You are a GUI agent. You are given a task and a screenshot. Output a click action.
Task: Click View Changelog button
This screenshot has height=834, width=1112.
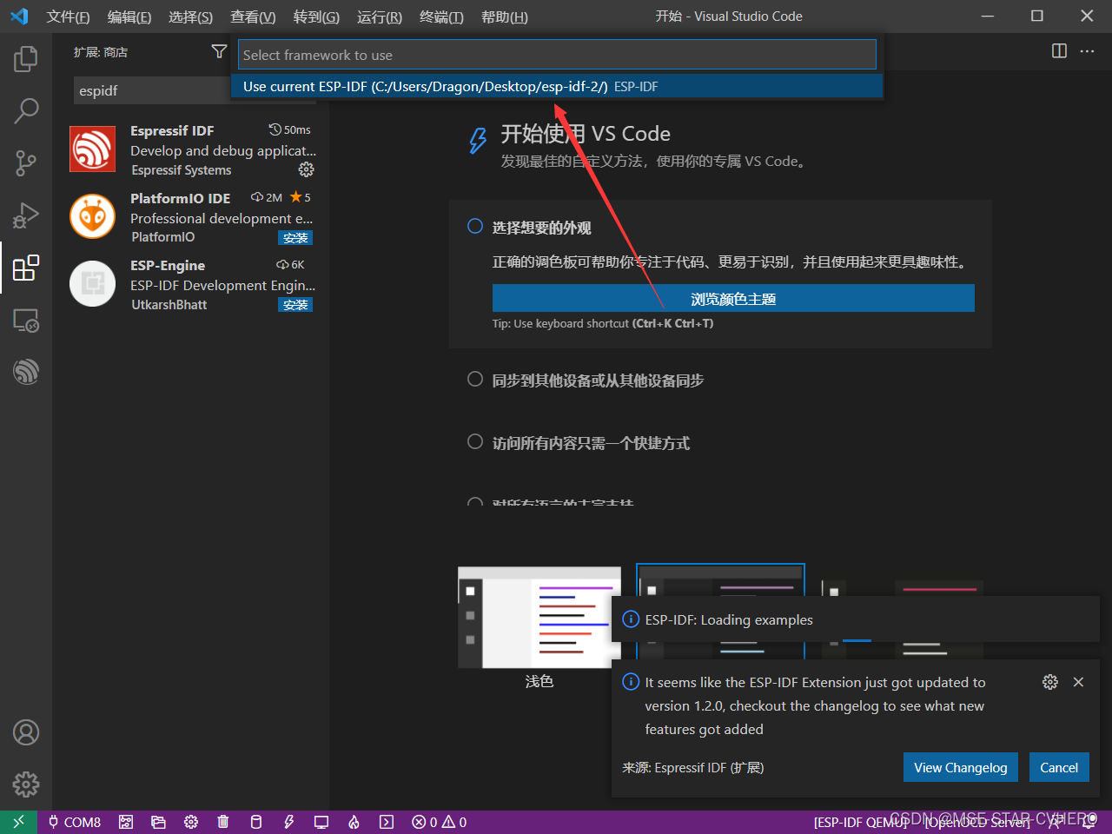click(x=961, y=767)
